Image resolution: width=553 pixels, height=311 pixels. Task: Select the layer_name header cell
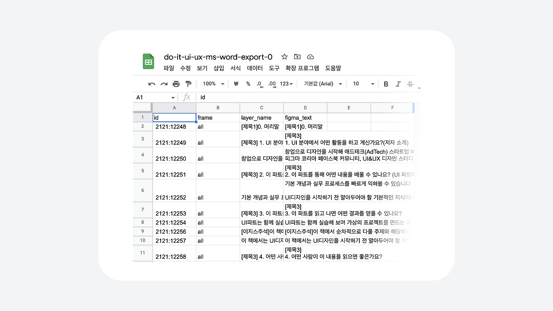262,117
